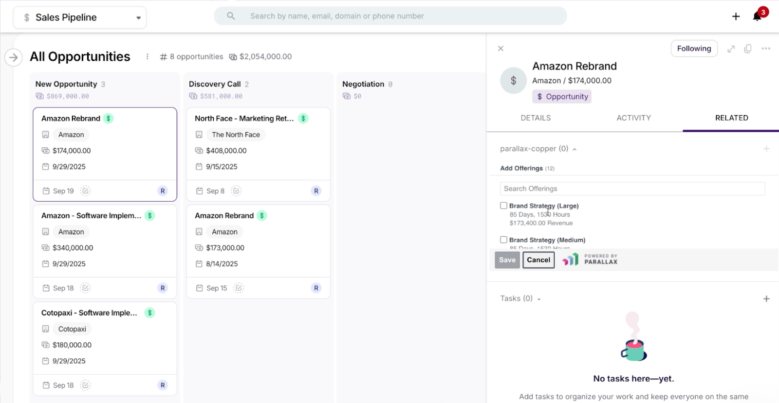Viewport: 779px width, 403px height.
Task: Click the Following button
Action: 694,49
